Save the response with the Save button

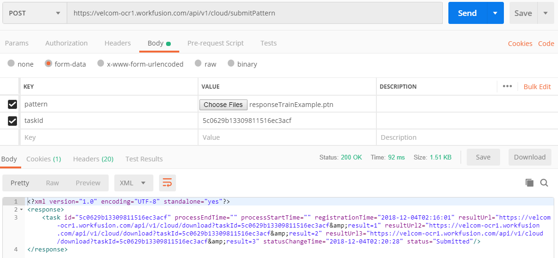point(483,157)
